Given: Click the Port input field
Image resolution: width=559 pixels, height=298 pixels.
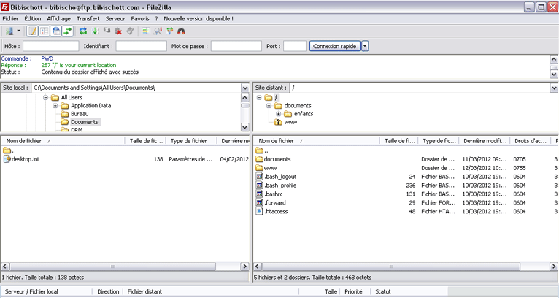Looking at the screenshot, I should pyautogui.click(x=295, y=46).
